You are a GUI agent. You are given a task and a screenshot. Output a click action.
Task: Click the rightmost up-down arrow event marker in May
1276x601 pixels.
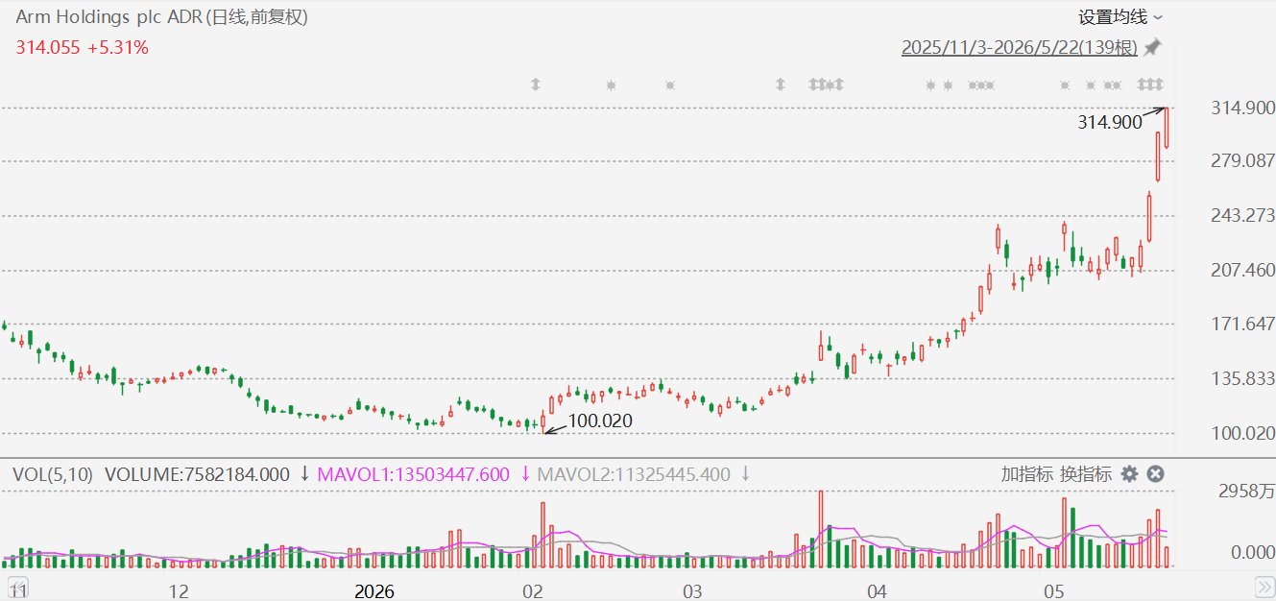click(x=1160, y=84)
